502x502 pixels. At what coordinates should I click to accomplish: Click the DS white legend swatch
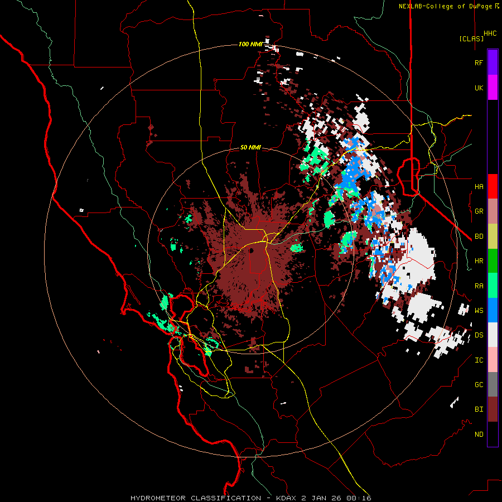coord(493,335)
